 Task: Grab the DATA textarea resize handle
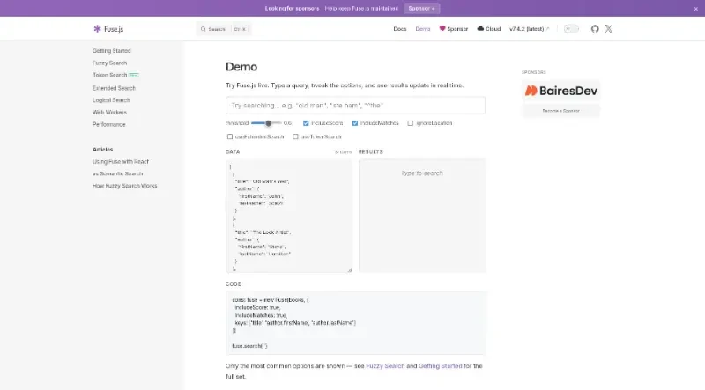(x=349, y=269)
